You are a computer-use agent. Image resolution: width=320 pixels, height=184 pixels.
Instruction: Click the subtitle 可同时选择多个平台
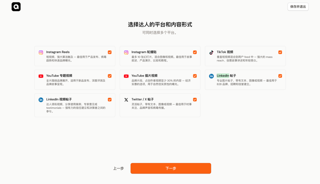[x=160, y=33]
